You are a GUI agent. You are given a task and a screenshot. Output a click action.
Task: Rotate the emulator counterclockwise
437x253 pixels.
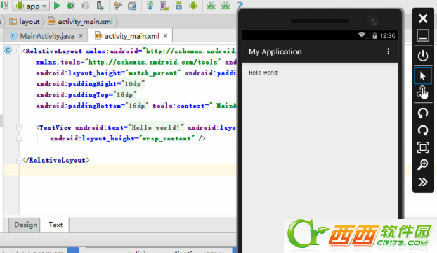click(422, 113)
